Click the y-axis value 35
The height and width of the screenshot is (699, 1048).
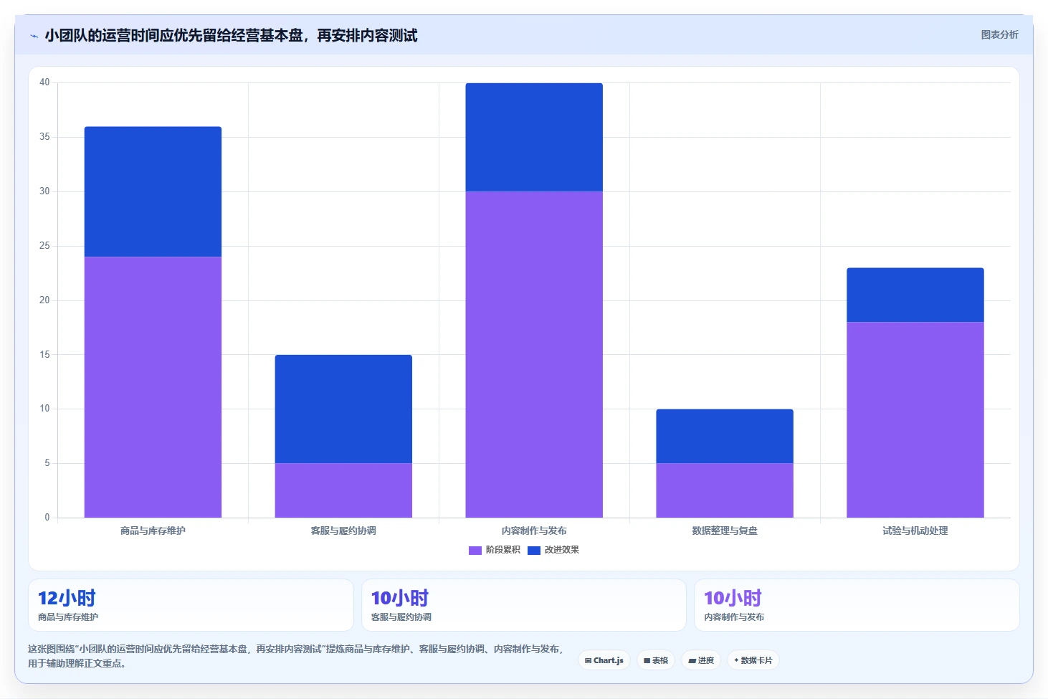click(44, 137)
